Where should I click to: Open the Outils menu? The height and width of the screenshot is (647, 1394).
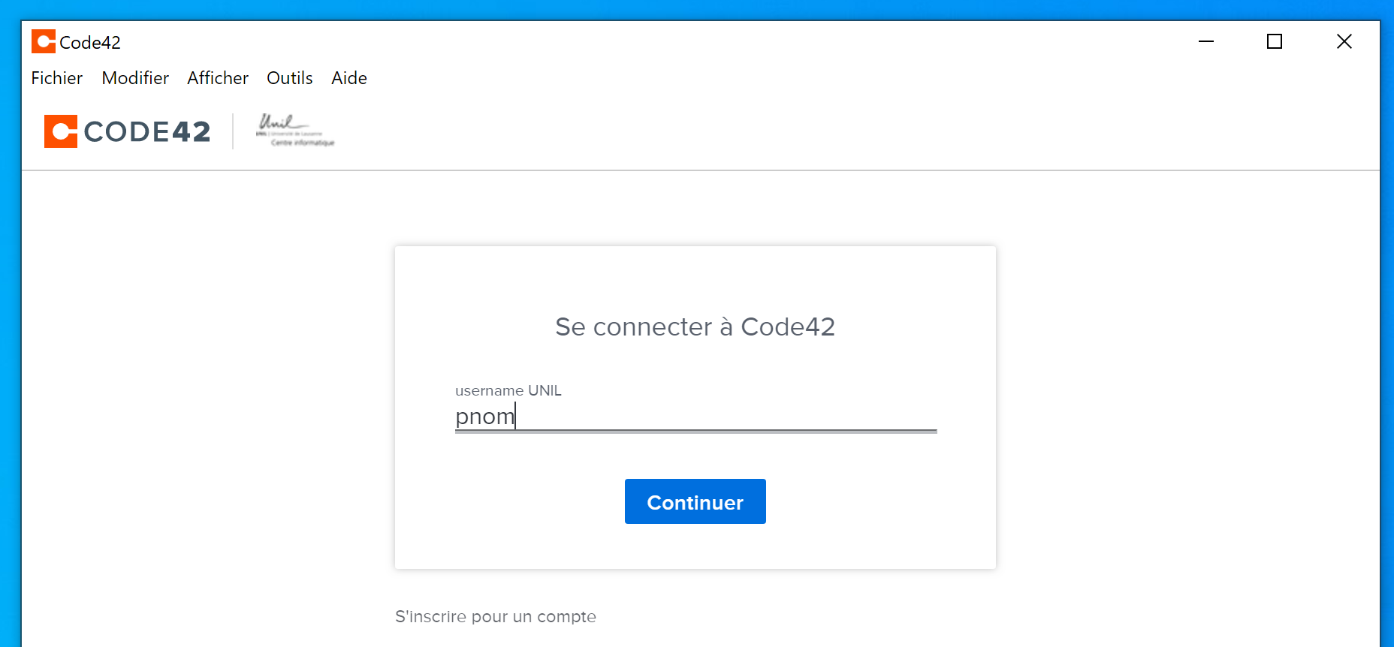(x=290, y=78)
